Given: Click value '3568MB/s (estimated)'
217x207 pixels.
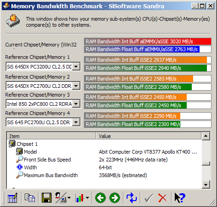Looking at the screenshot, I should click(x=123, y=175).
